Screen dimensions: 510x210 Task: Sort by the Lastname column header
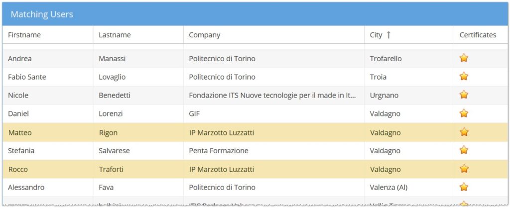(x=115, y=35)
